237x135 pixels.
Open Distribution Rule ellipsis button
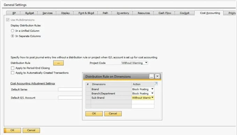point(58,63)
